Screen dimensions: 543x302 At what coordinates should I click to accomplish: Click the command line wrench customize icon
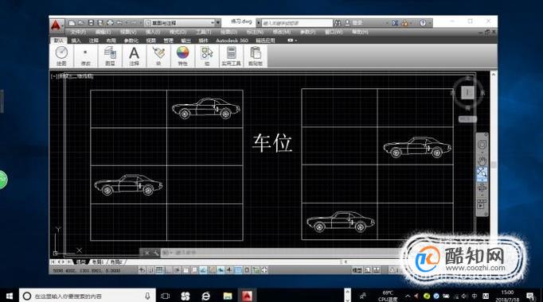click(155, 253)
